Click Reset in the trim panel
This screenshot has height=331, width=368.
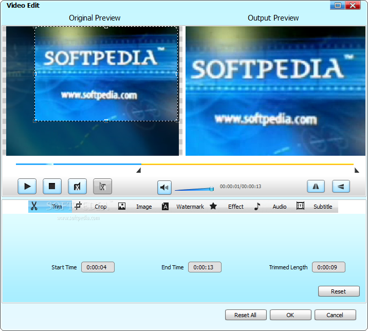(339, 291)
